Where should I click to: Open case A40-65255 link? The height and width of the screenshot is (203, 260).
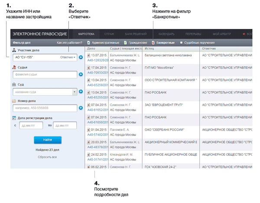pos(98,97)
